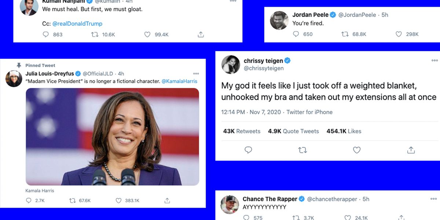The height and width of the screenshot is (220, 440).
Task: Click the share icon on chrissy teigen's tweet
Action: 411,150
